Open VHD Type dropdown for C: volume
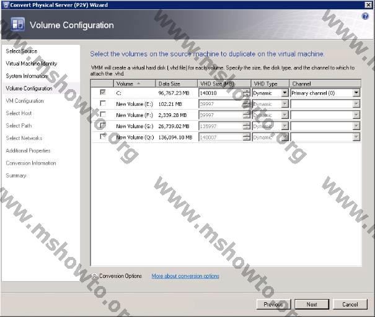This screenshot has width=375, height=317. tap(285, 93)
